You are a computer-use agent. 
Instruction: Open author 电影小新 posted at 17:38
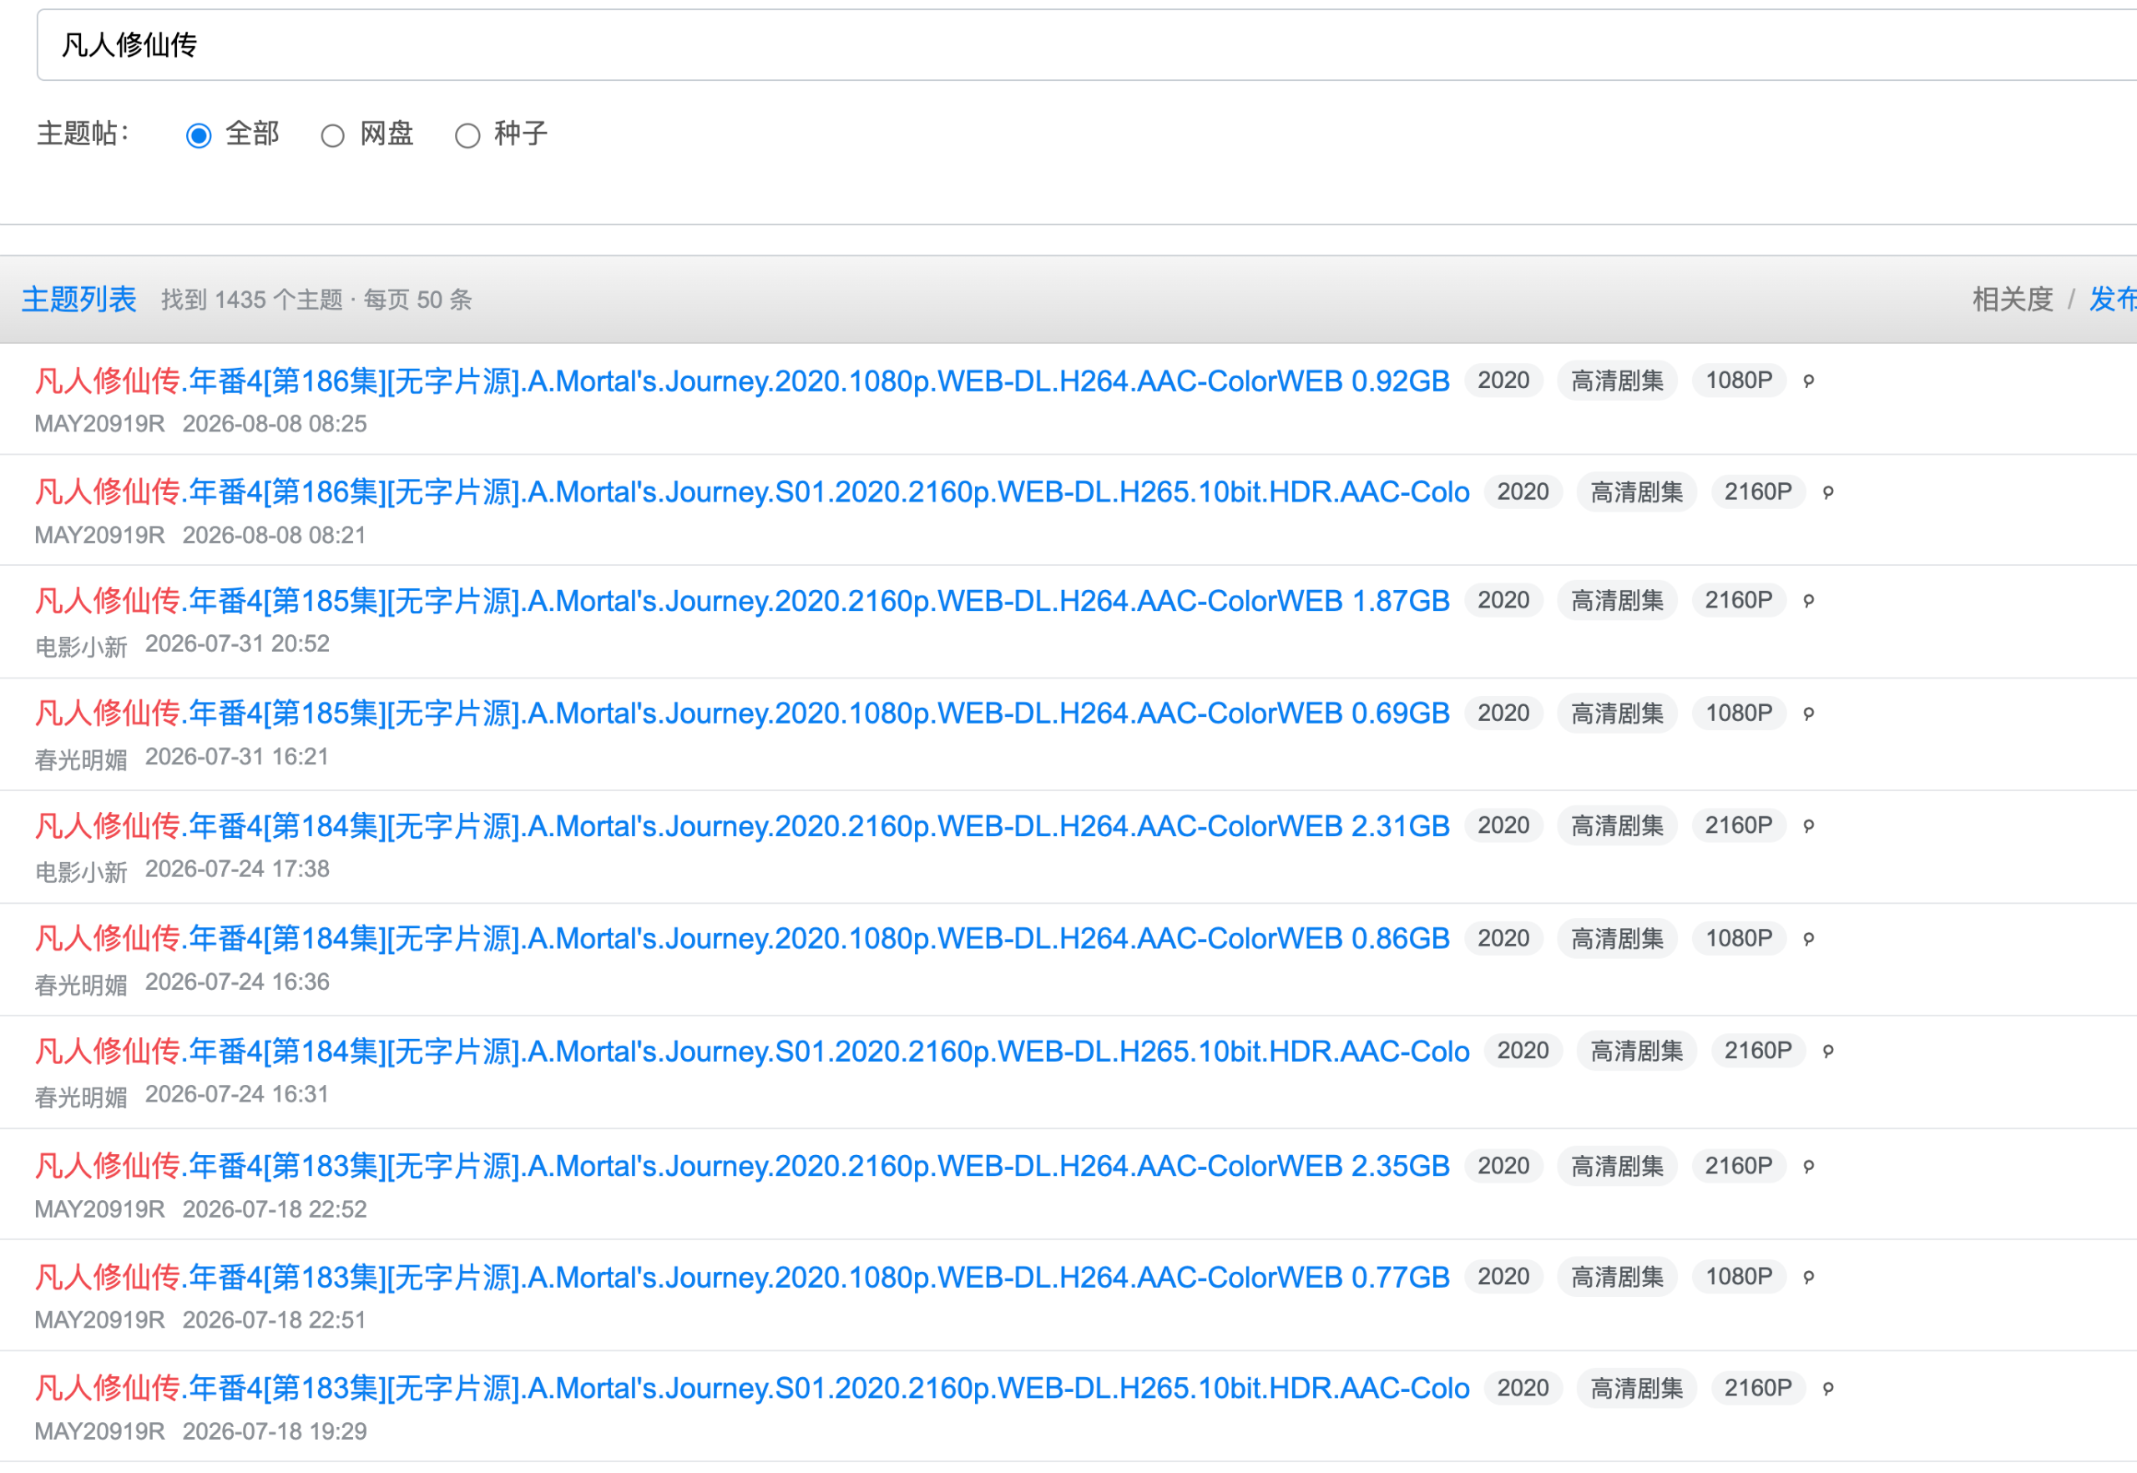(80, 870)
